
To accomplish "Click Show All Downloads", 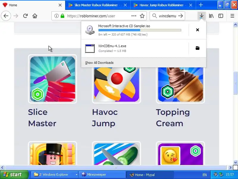I will click(99, 63).
